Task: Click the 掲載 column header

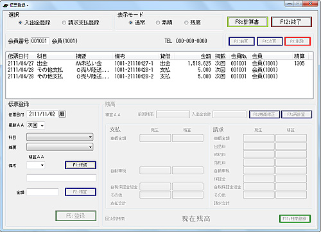Action: click(221, 56)
